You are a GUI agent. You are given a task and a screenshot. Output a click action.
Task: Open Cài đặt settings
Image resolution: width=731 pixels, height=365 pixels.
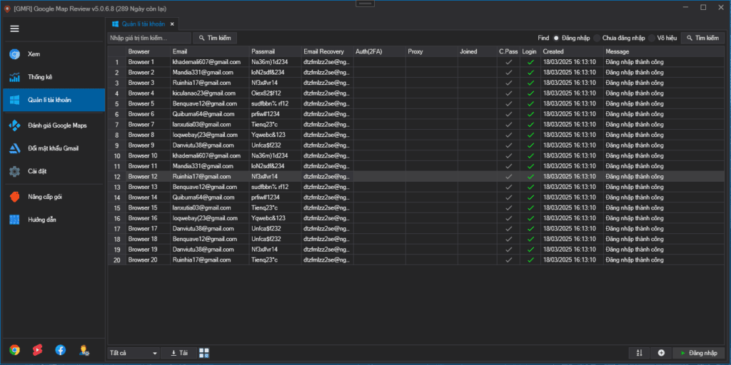(x=54, y=171)
